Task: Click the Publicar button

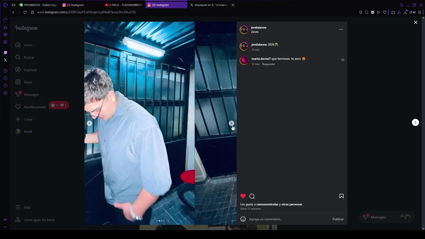Action: 338,219
